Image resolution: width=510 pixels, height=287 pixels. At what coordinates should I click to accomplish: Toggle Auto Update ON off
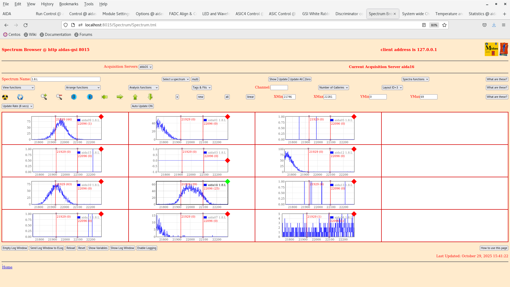click(x=142, y=106)
